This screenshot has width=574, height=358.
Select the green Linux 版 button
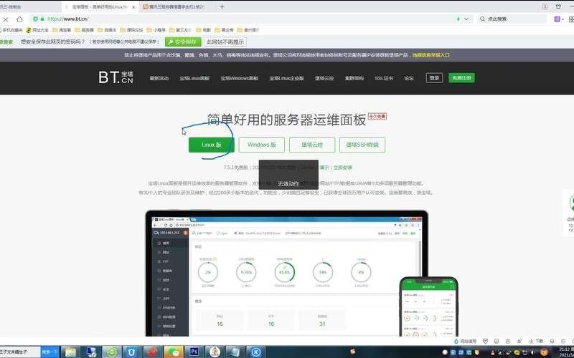(x=211, y=145)
